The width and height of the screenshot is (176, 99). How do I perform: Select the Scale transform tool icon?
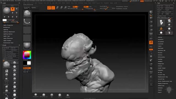(x=61, y=8)
